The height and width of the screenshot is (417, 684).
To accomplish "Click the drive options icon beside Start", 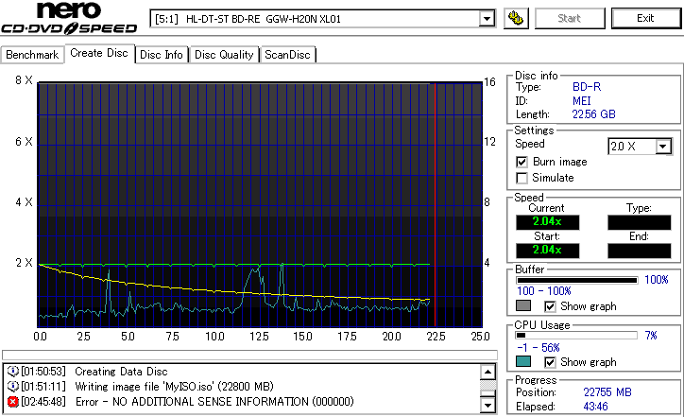I will click(x=516, y=18).
